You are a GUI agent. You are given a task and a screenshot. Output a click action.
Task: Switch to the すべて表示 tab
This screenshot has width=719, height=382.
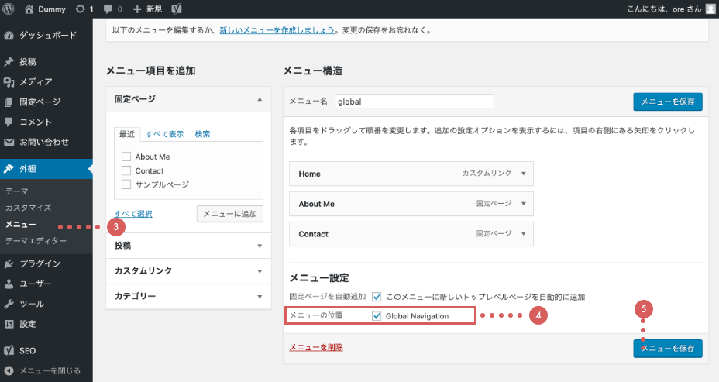(164, 134)
